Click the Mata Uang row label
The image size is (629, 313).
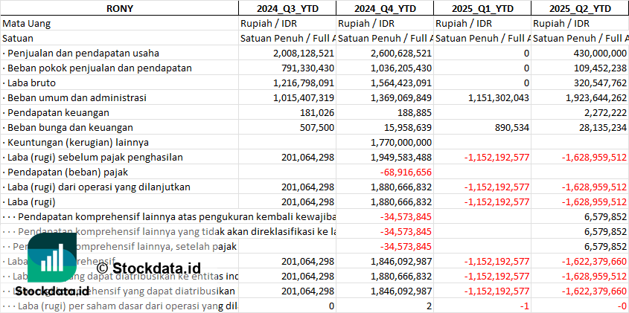click(27, 24)
